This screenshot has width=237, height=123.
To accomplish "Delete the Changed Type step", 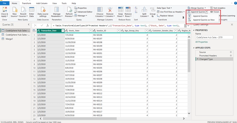I will pos(198,59).
